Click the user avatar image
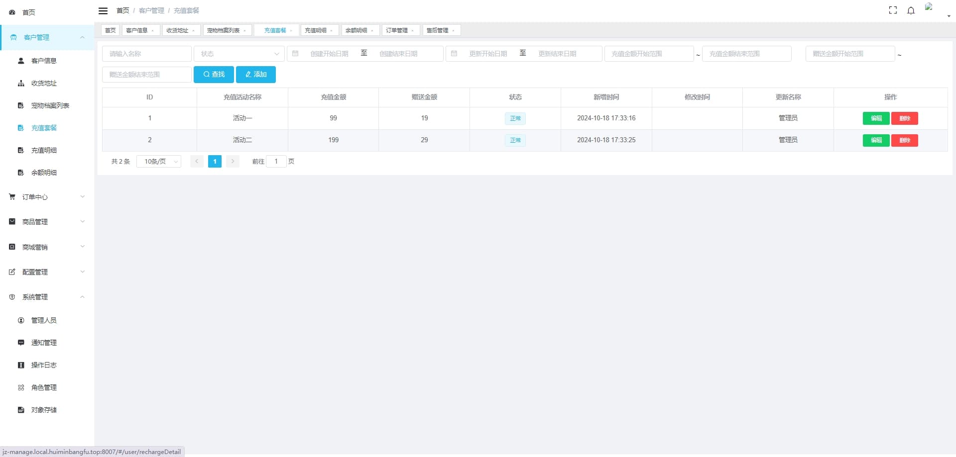The width and height of the screenshot is (956, 457). pos(929,7)
